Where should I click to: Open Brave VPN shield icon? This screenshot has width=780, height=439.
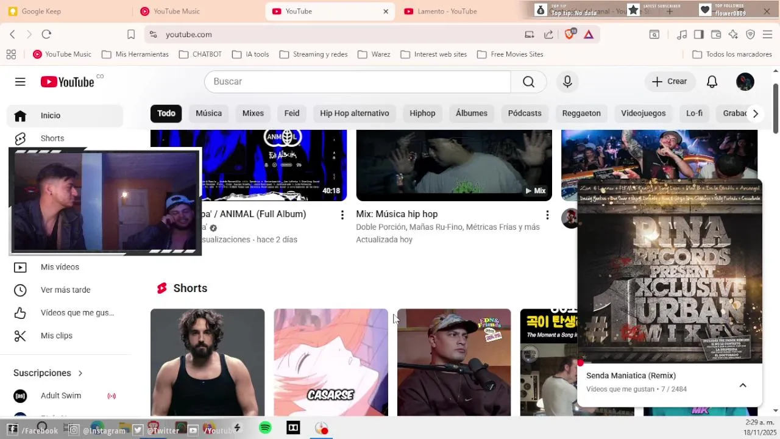point(751,35)
